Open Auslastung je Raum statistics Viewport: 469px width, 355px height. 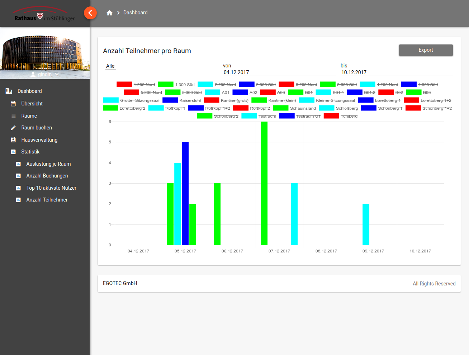[48, 164]
